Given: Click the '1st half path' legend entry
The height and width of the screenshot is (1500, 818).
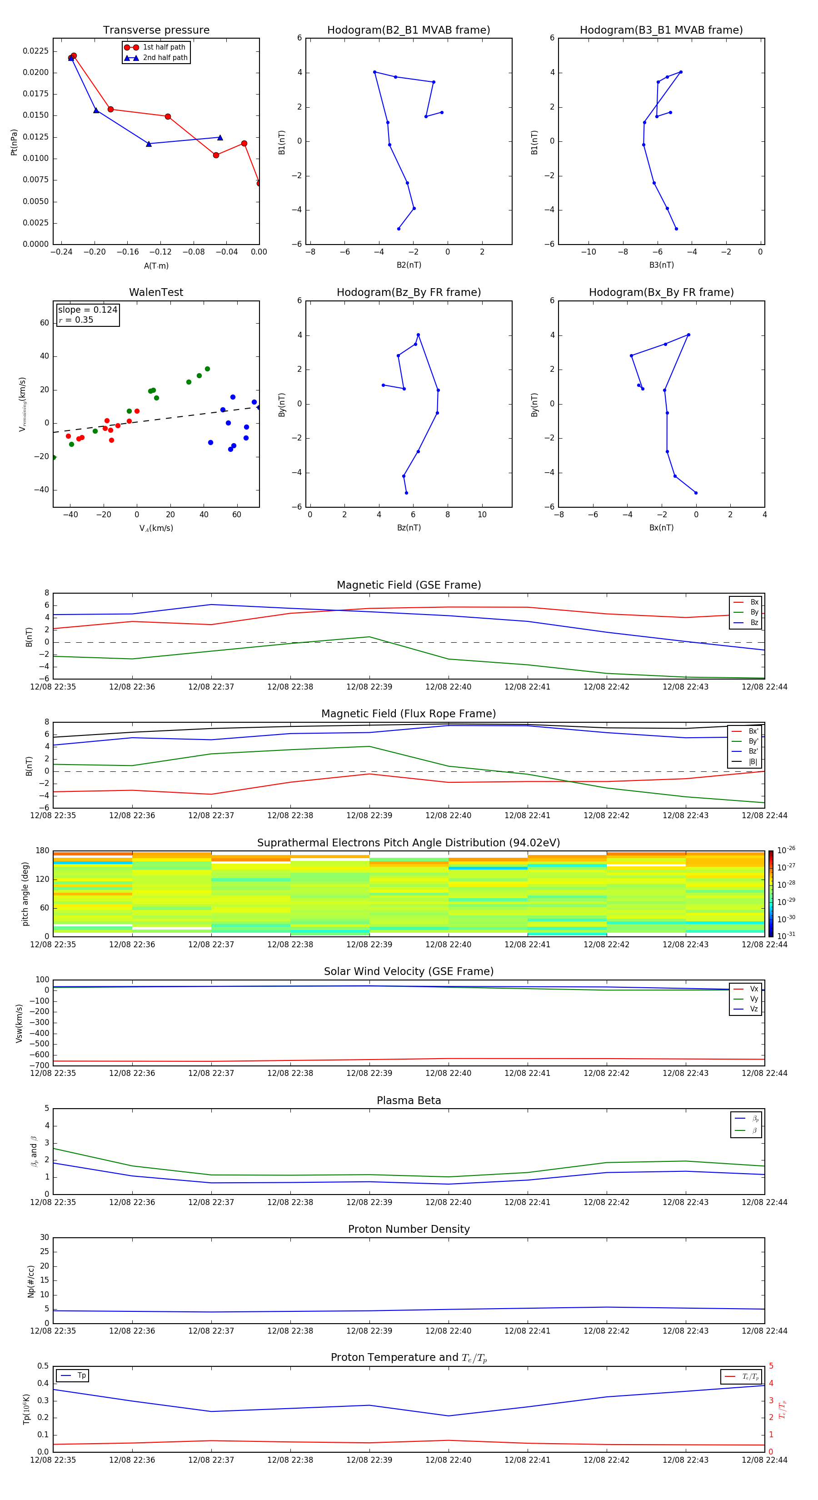Looking at the screenshot, I should (155, 47).
